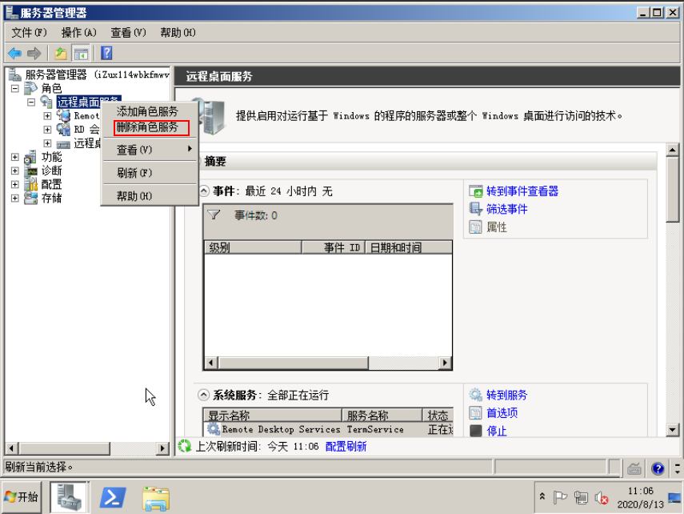Click the Forward arrow toolbar icon

pyautogui.click(x=34, y=54)
